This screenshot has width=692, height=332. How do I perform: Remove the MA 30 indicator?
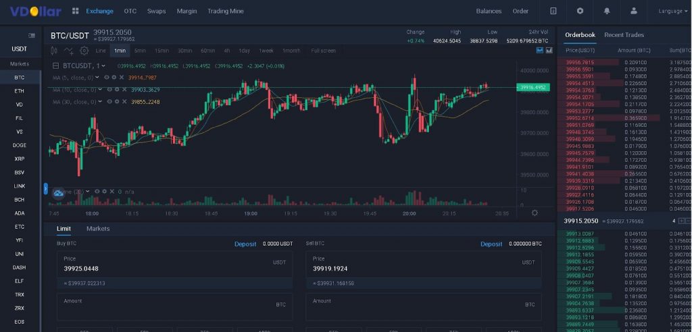click(x=124, y=102)
